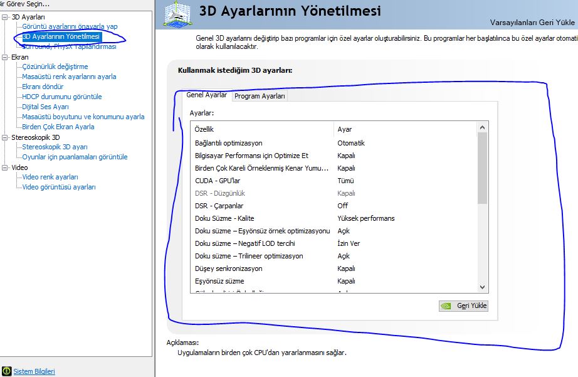Switch to the Genel Ayarlar tab
Image resolution: width=578 pixels, height=377 pixels.
[206, 95]
